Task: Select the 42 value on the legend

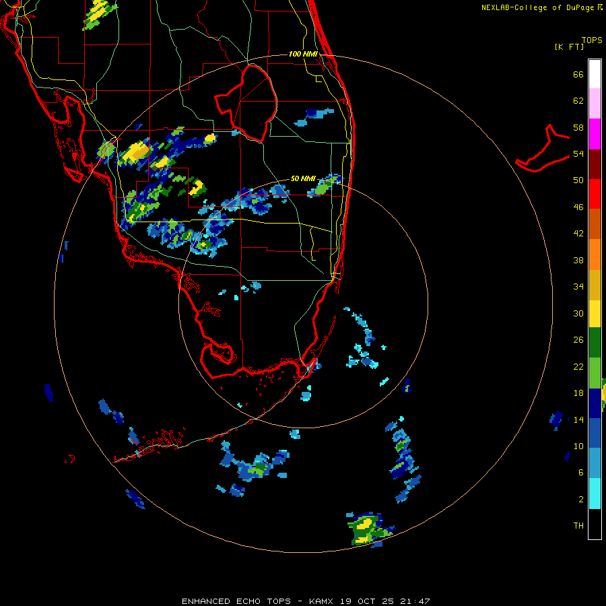Action: (578, 234)
